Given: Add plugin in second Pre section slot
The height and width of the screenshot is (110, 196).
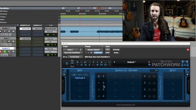Looking at the screenshot, I should [80, 83].
